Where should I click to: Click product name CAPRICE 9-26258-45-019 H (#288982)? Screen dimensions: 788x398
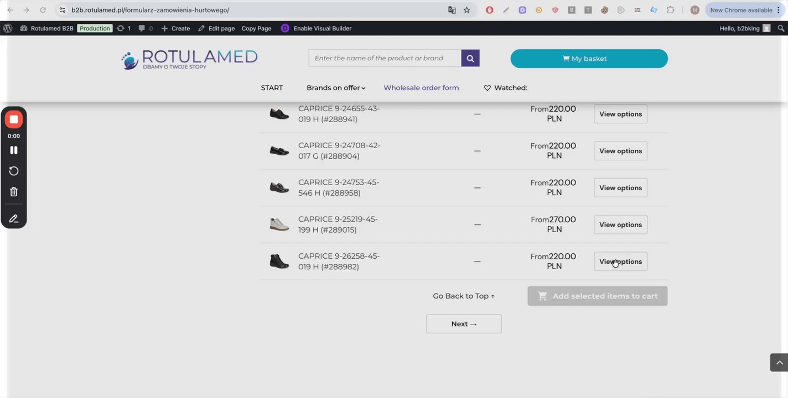click(339, 261)
